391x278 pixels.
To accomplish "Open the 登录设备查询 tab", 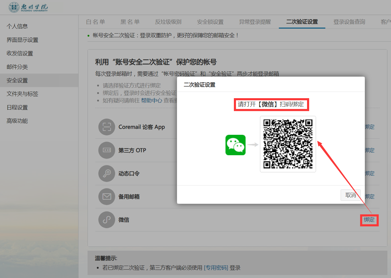I will pos(349,22).
